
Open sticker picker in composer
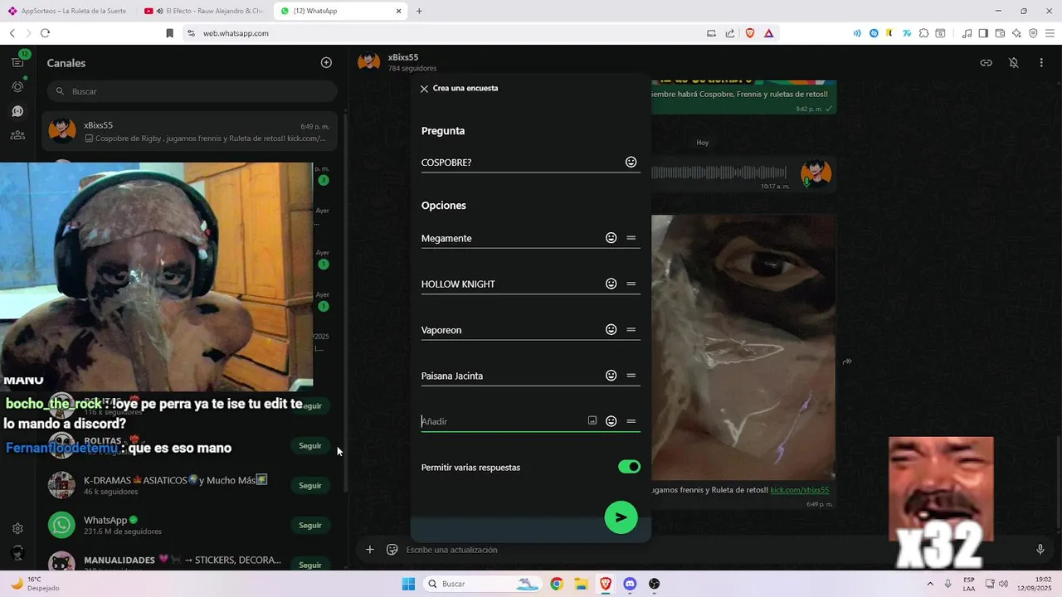pos(392,550)
